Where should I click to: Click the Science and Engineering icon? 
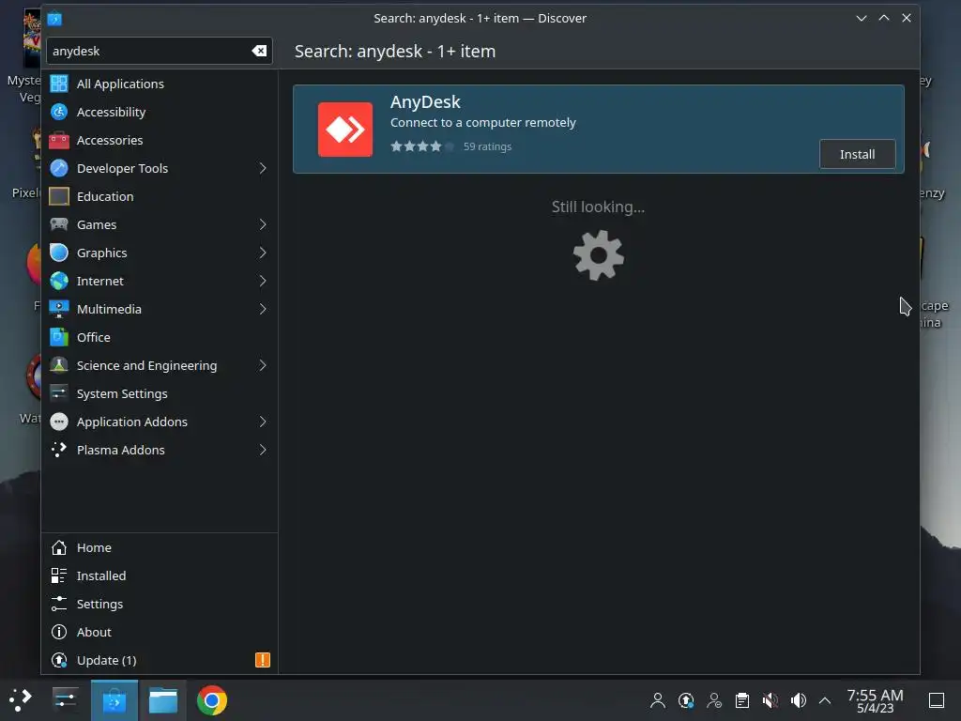(59, 365)
